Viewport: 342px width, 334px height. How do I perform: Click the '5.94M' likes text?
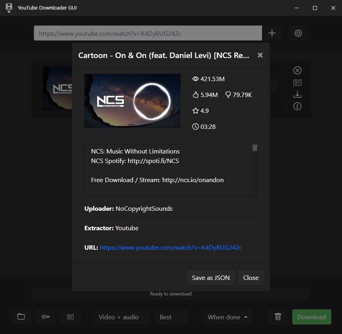point(209,95)
